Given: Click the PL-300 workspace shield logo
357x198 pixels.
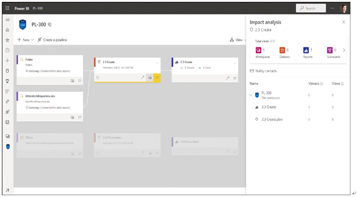Looking at the screenshot, I should click(x=23, y=24).
